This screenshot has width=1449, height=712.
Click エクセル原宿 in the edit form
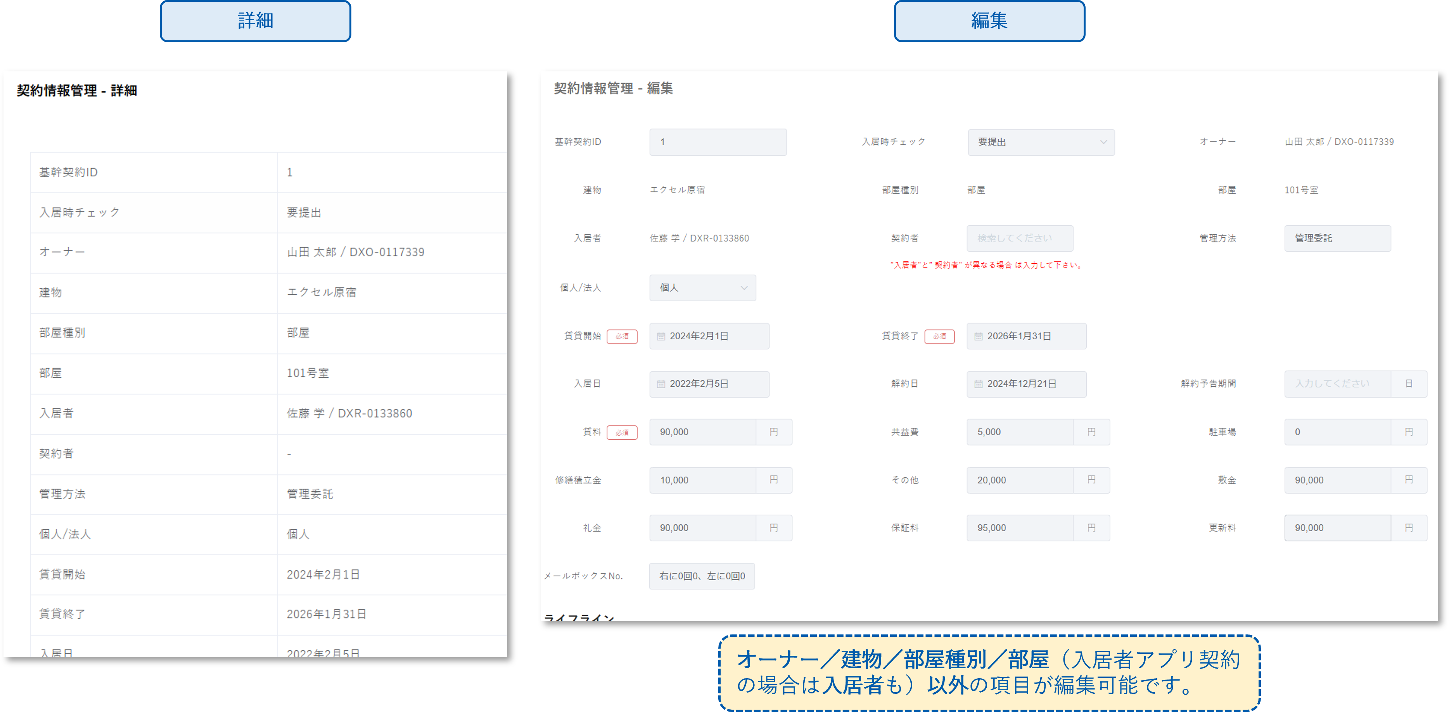[677, 190]
